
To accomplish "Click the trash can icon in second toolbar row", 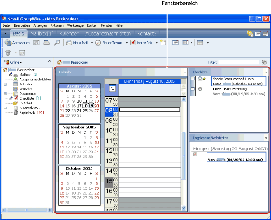I will coord(8,52).
